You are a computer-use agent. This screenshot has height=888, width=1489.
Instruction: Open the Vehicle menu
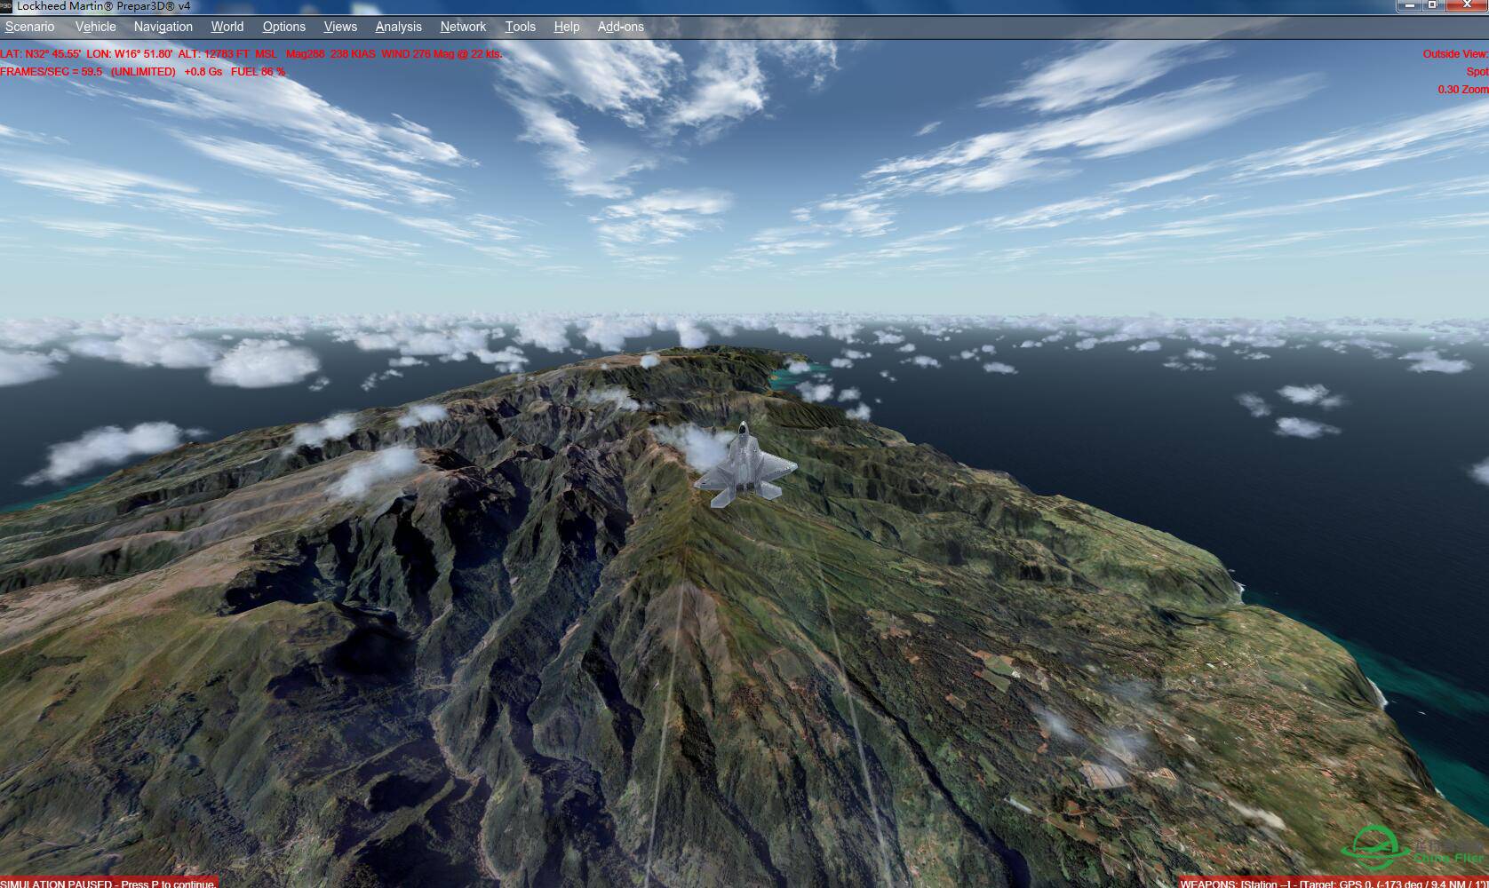point(95,27)
